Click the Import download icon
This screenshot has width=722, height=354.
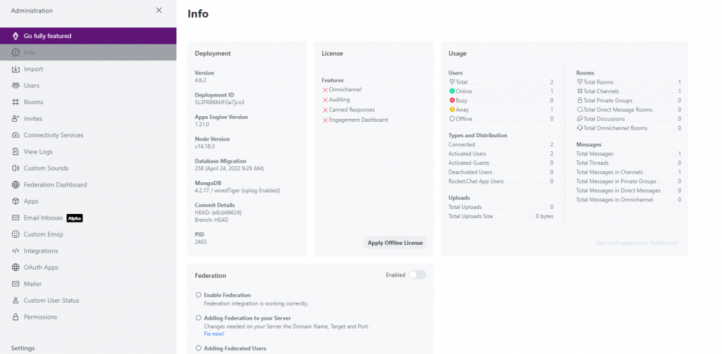click(x=16, y=69)
